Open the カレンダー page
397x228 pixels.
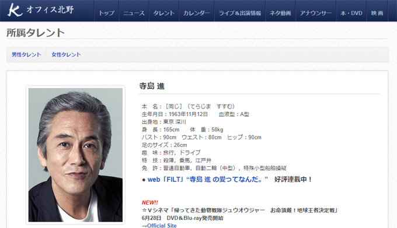[x=197, y=13]
